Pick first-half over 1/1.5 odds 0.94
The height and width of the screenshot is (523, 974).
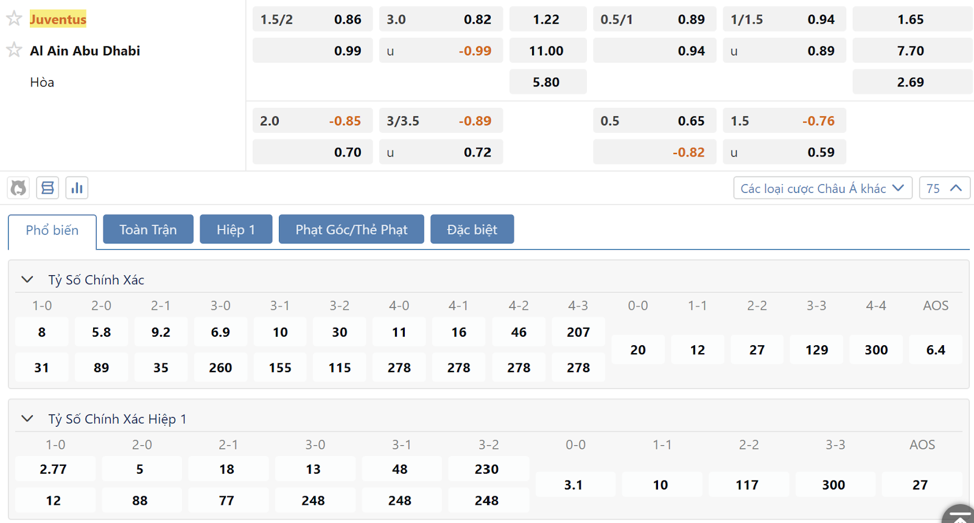(x=784, y=19)
